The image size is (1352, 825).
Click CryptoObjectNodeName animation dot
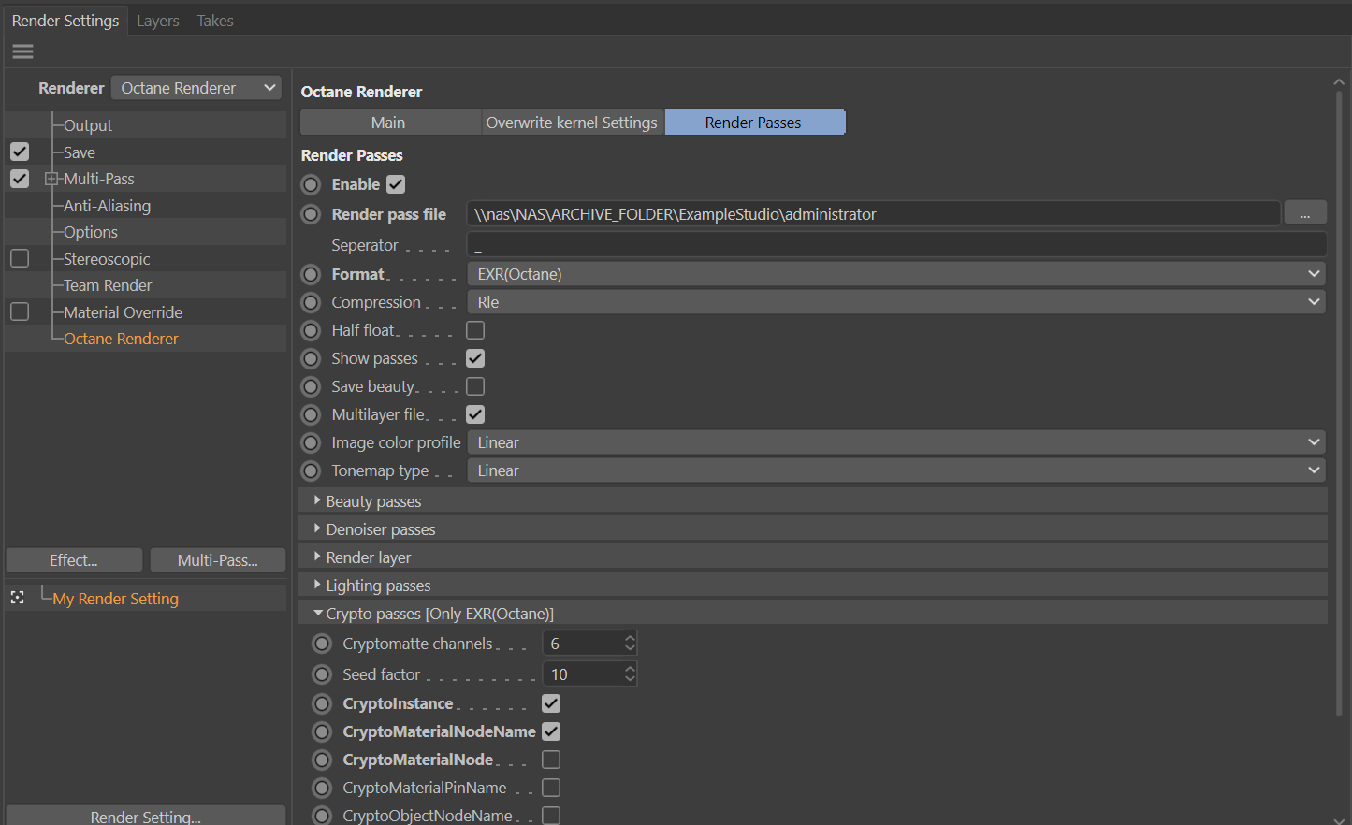[323, 816]
